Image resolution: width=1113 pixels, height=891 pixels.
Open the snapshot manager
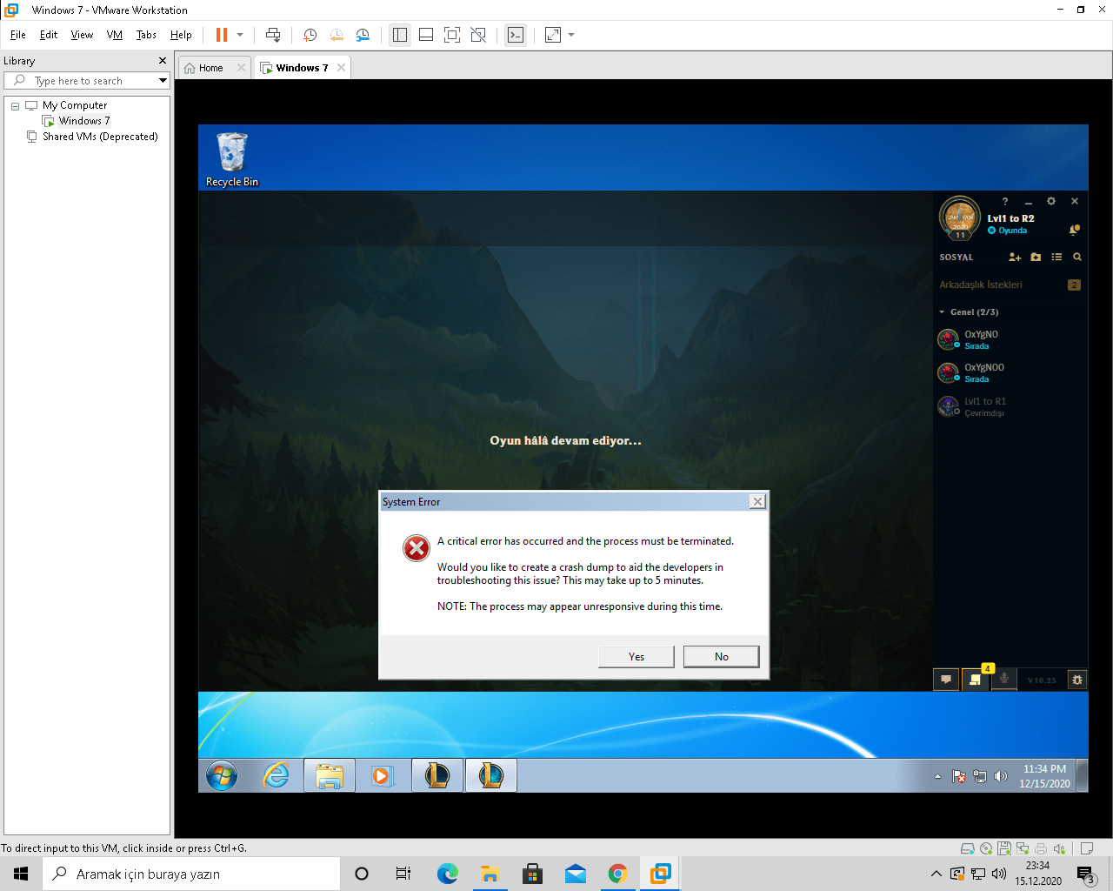(363, 35)
